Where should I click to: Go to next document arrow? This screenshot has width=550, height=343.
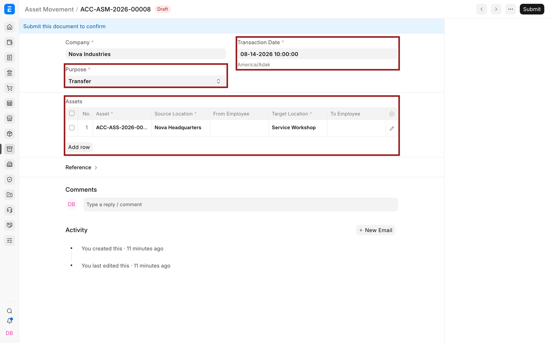pos(496,9)
